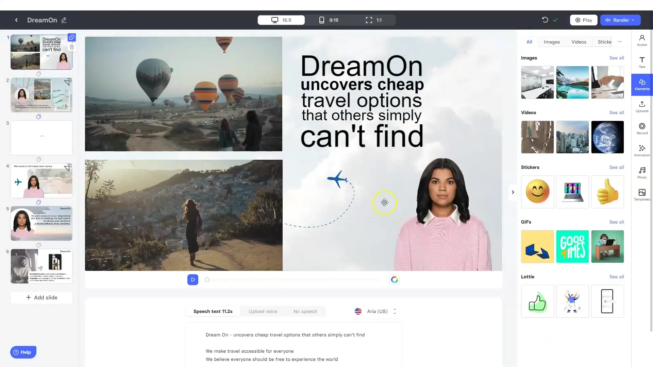Screen dimensions: 653x367
Task: Switch to the Stickers tab
Action: click(604, 42)
